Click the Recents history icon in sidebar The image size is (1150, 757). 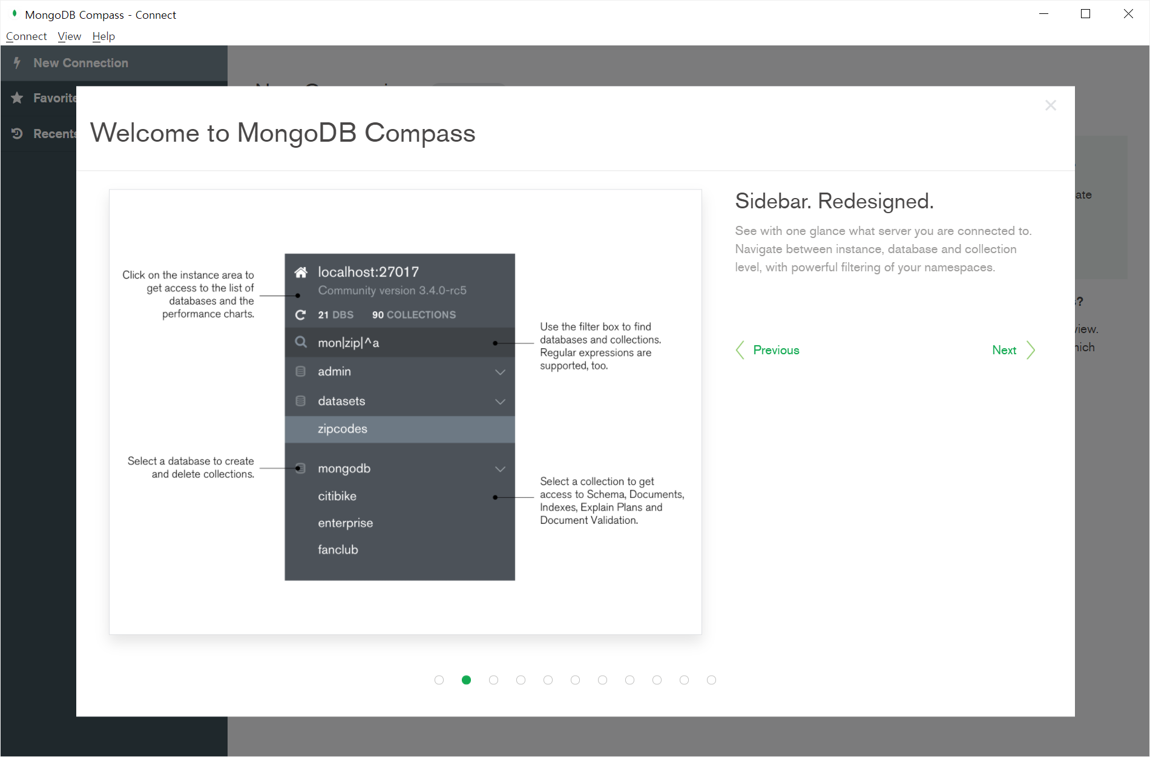[17, 133]
